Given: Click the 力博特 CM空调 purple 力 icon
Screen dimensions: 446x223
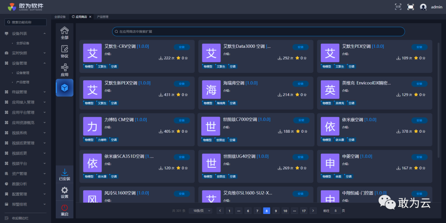Looking at the screenshot, I should (x=93, y=126).
